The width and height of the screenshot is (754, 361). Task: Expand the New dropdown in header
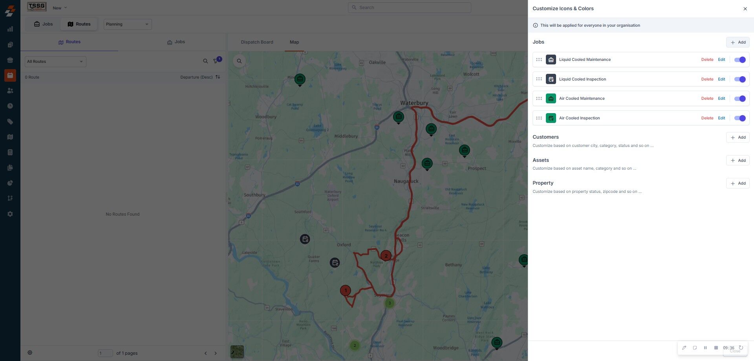[x=60, y=8]
